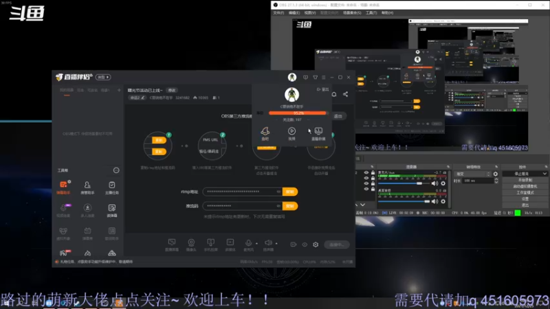Click 工作室模式 button in OBS

525,193
